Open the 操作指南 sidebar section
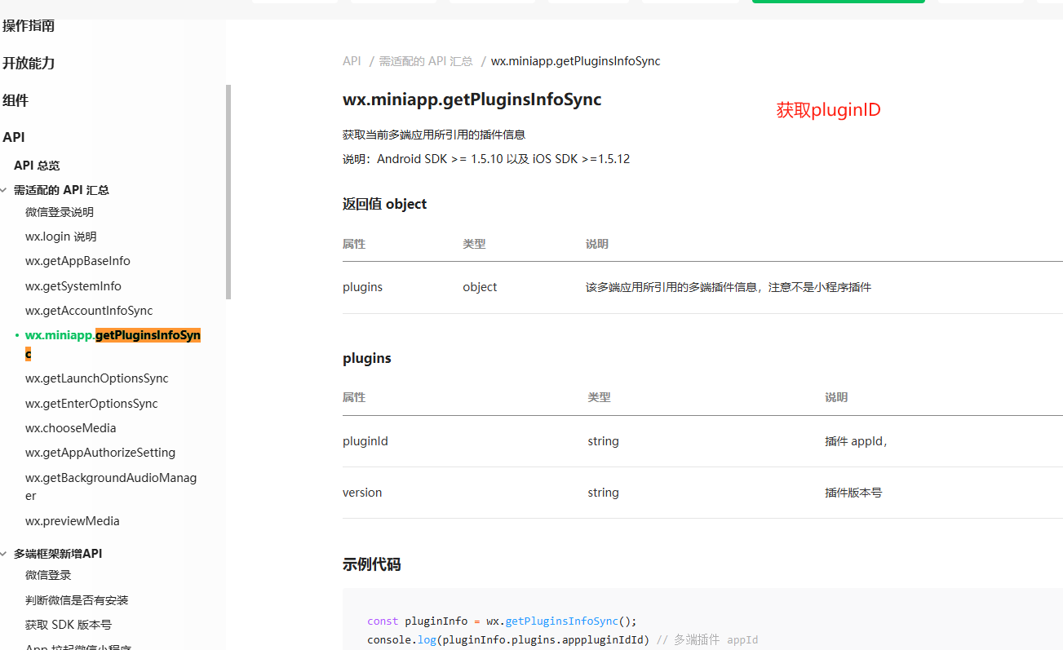The image size is (1063, 650). click(x=29, y=26)
